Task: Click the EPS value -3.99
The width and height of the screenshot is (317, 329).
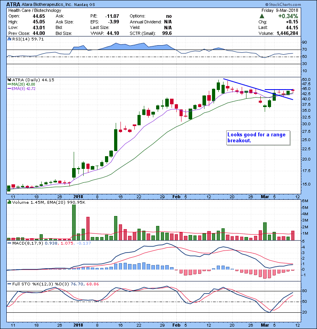Action: pos(113,22)
